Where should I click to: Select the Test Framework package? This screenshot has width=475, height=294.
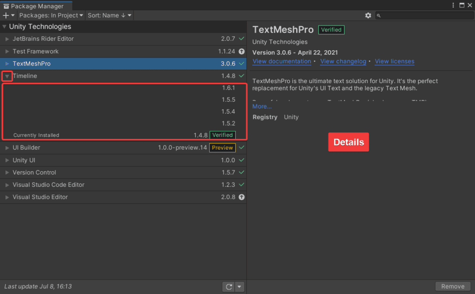pos(123,51)
